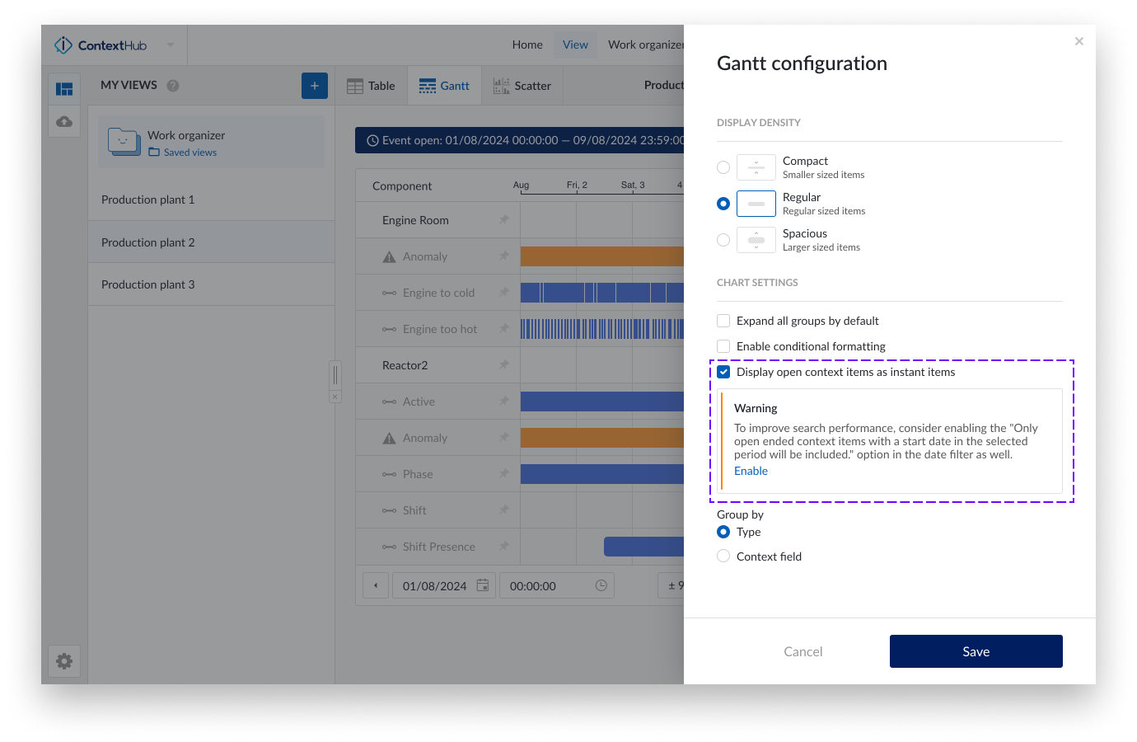This screenshot has height=742, width=1137.
Task: Collapse the views panel using the splitter handle
Action: point(335,375)
